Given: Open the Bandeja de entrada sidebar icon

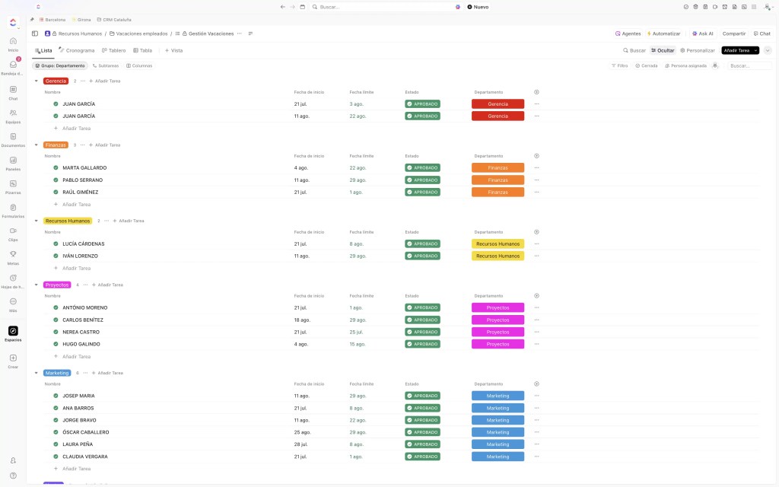Looking at the screenshot, I should [13, 65].
